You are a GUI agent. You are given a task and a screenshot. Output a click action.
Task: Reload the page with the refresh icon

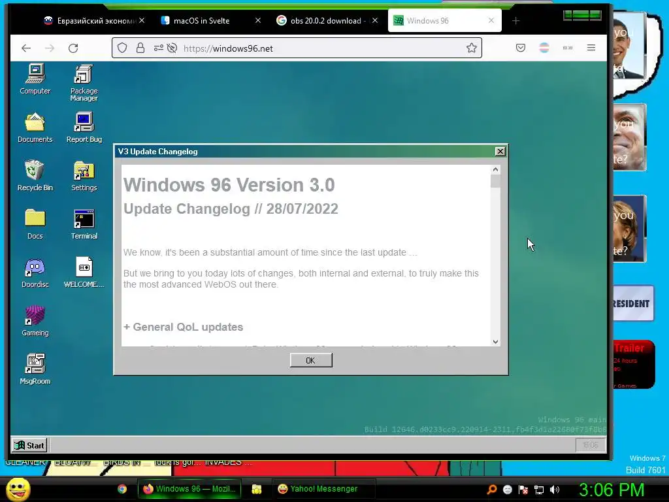click(73, 48)
